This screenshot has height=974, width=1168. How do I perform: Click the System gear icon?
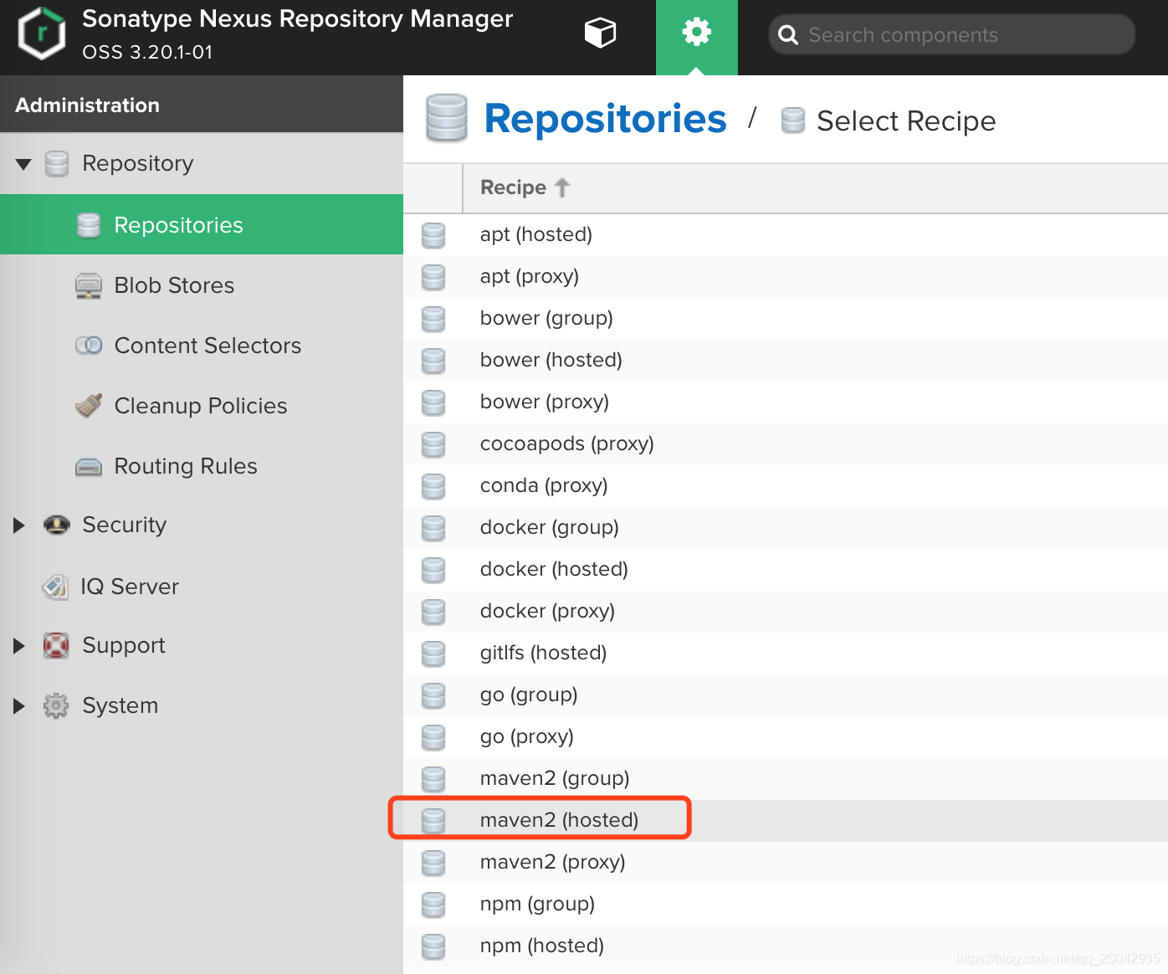click(x=56, y=705)
